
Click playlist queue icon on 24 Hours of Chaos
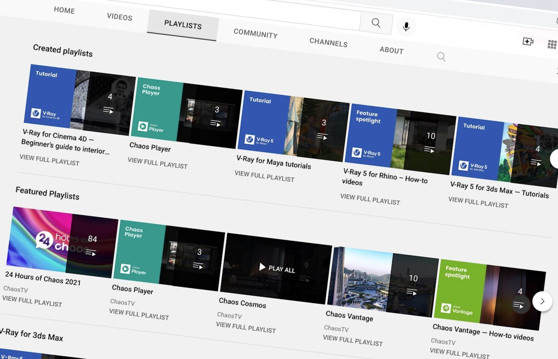[91, 253]
